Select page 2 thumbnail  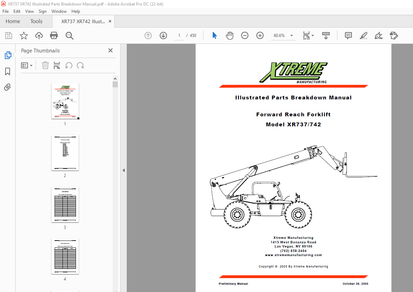[65, 153]
